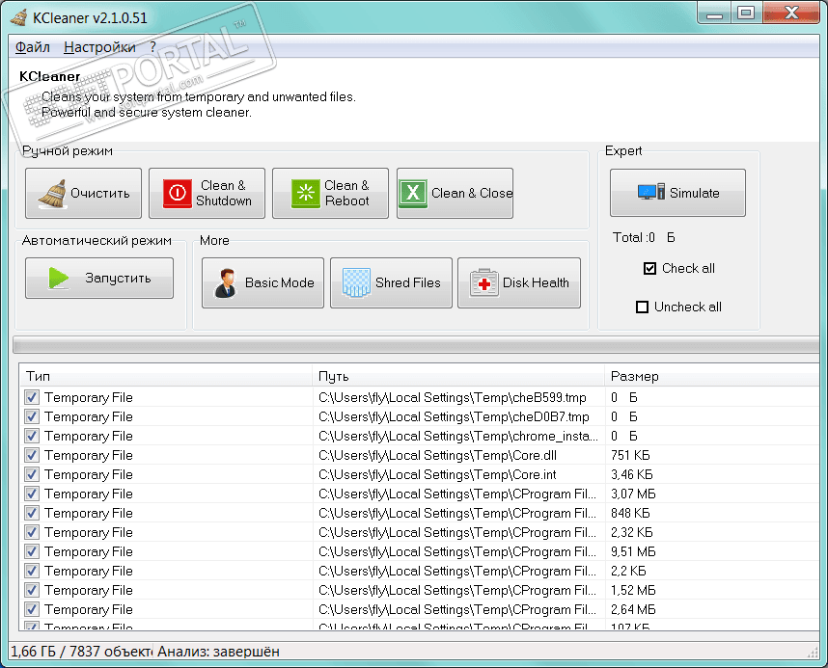Uncheck the checkbox for the 9,51 МБ row
The height and width of the screenshot is (668, 828).
coord(32,551)
